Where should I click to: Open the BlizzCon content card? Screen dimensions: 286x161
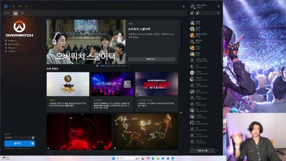point(112,92)
